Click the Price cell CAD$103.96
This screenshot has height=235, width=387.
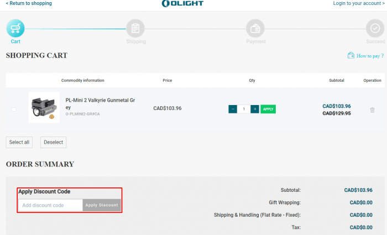click(x=168, y=108)
